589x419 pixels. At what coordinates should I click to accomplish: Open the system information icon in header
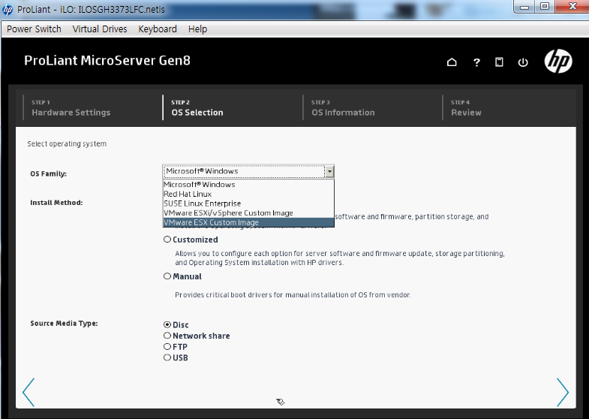tap(499, 62)
